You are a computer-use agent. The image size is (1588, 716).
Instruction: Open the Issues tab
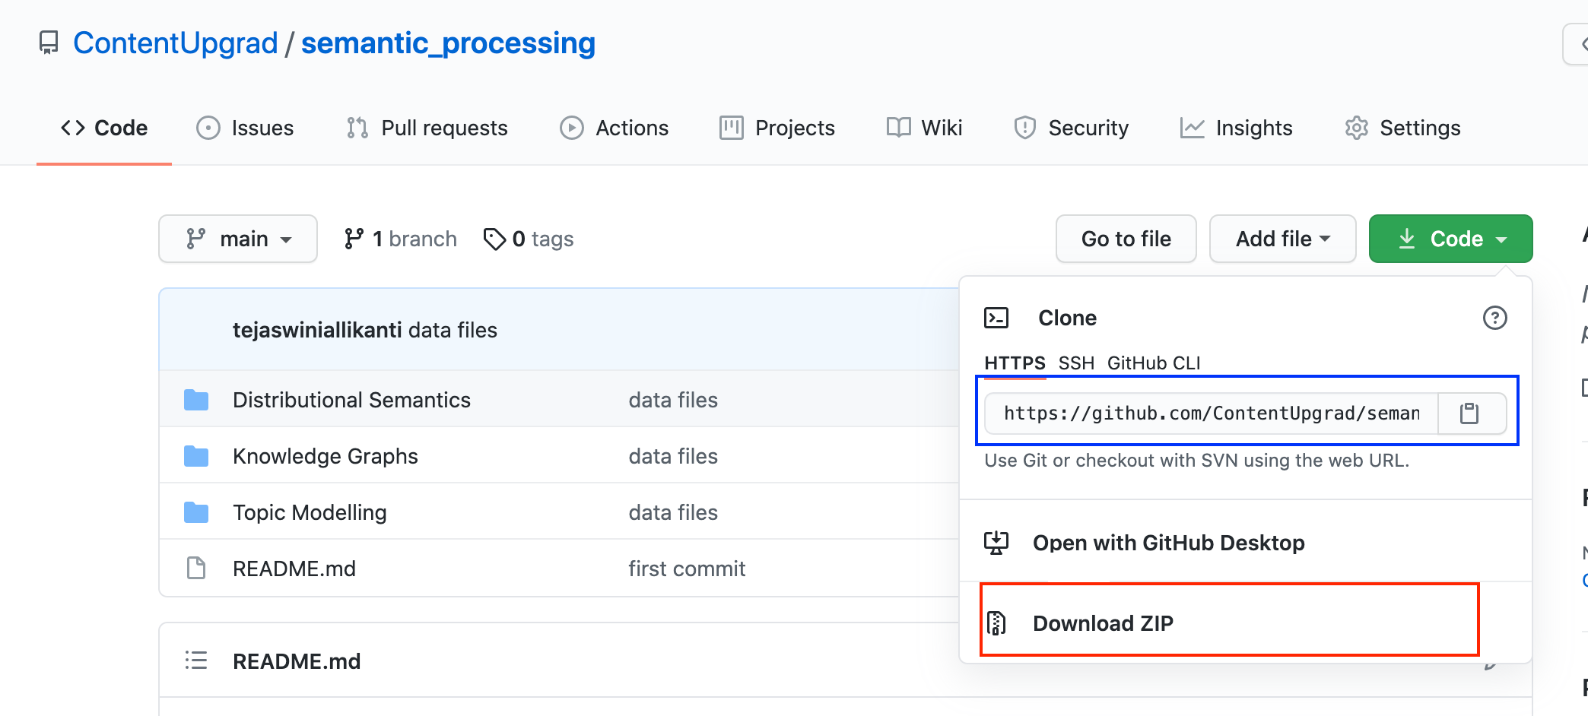coord(245,128)
